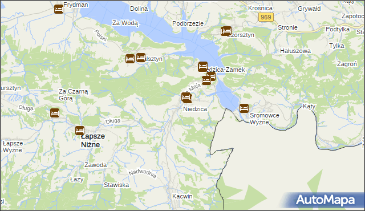Click the Za Czarną Górą label
365x211 pixels.
click(74, 95)
